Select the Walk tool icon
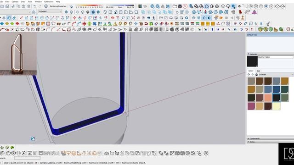This screenshot has height=165, width=294. pyautogui.click(x=154, y=18)
